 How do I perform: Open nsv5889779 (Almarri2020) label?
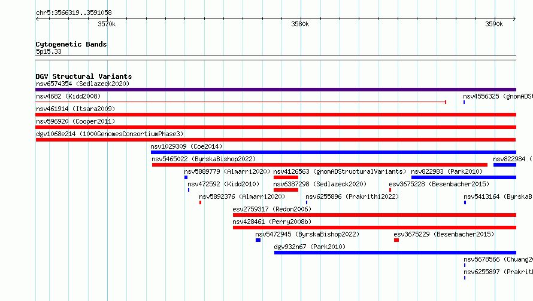point(227,171)
